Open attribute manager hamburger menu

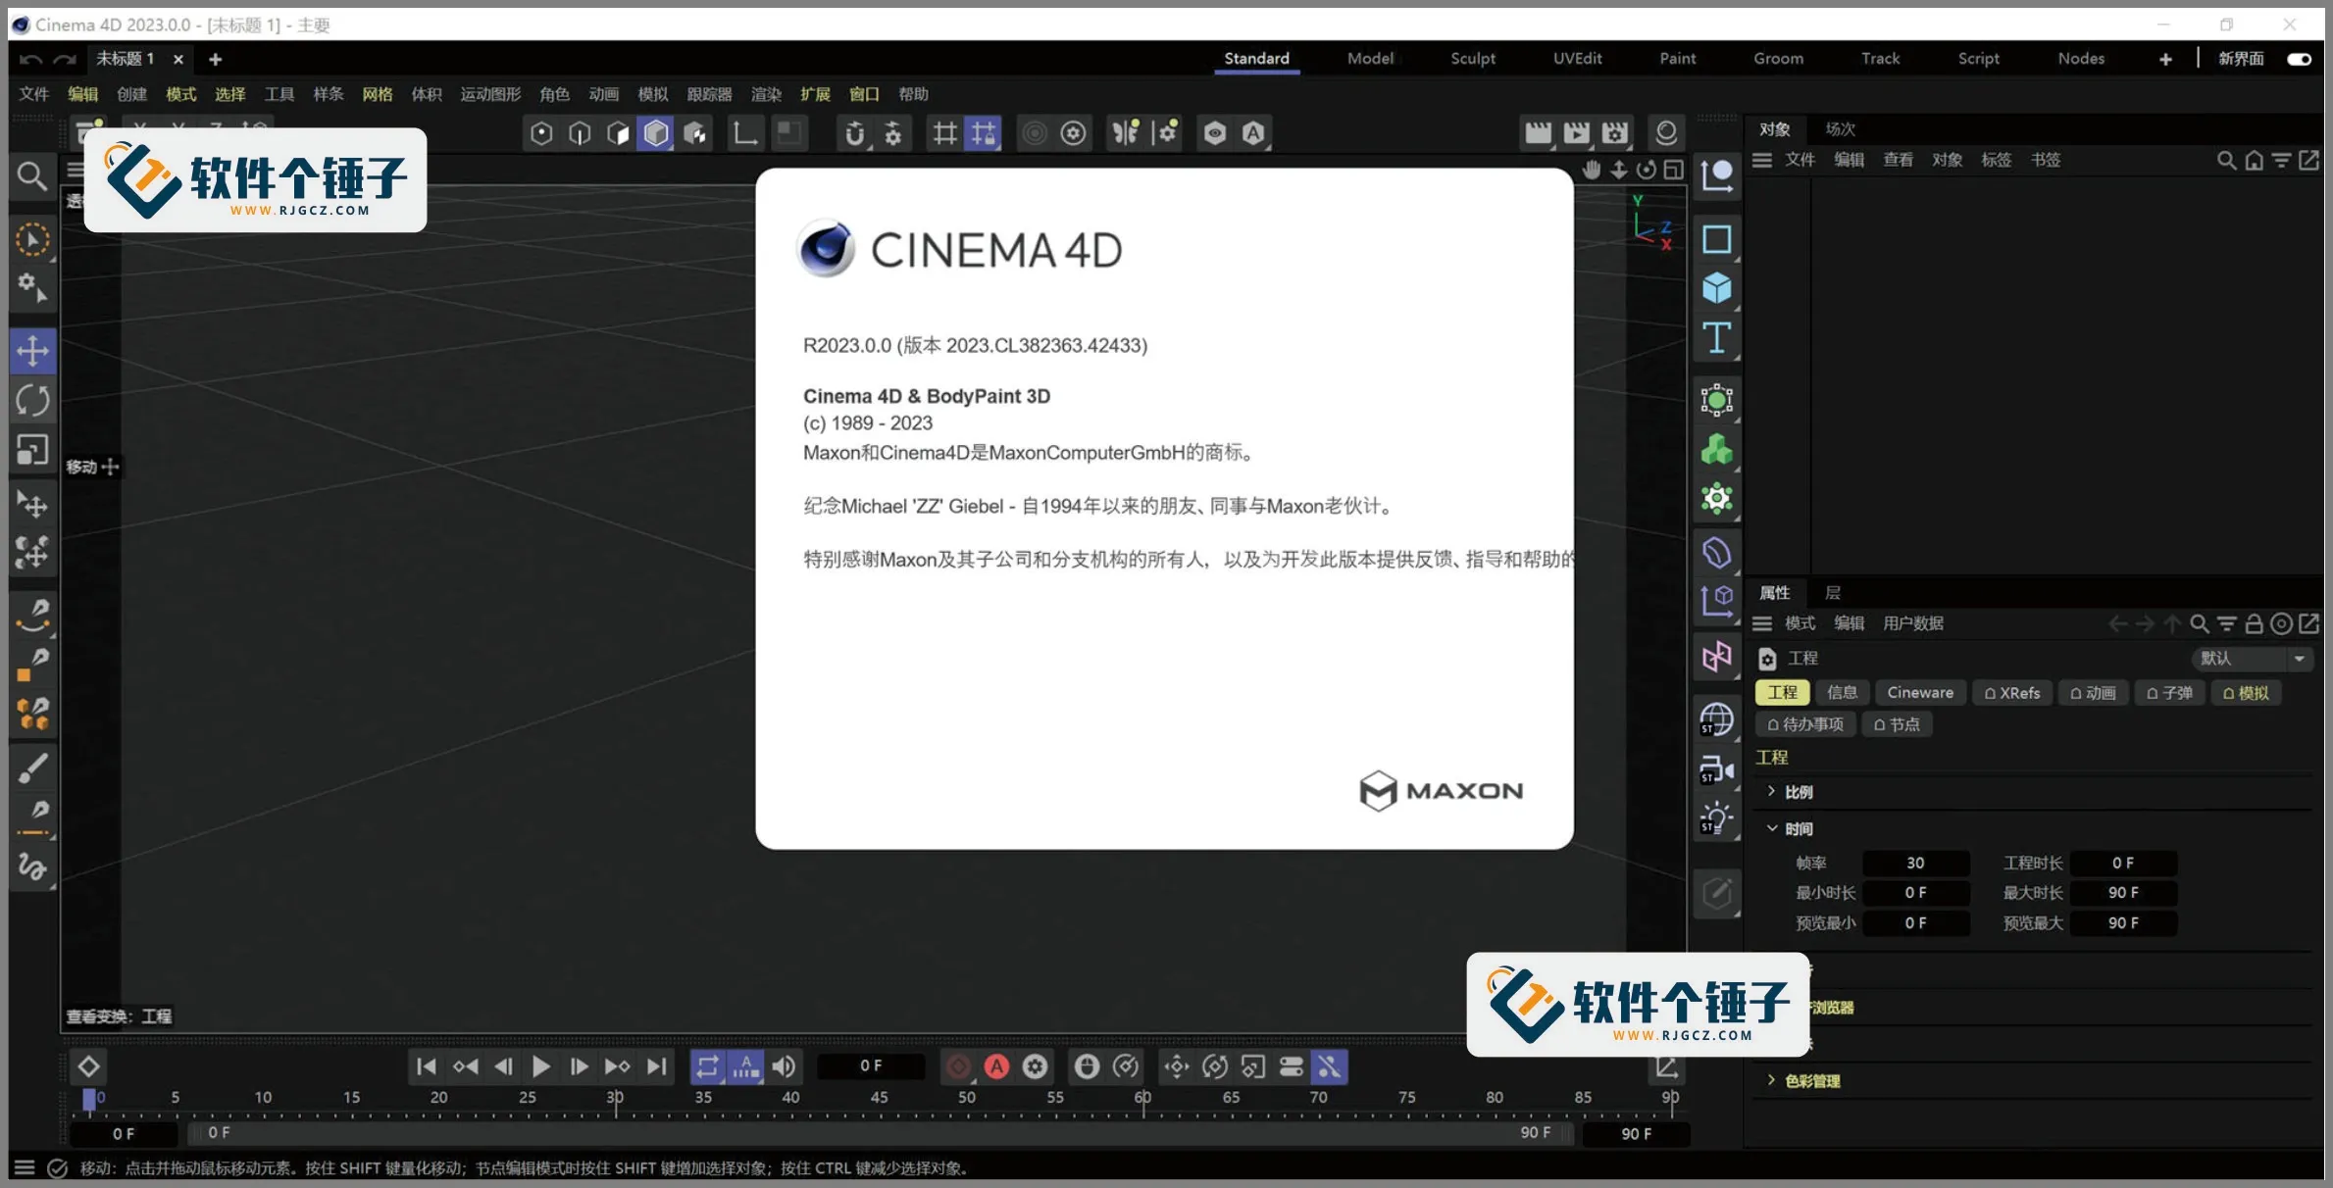[x=1762, y=623]
